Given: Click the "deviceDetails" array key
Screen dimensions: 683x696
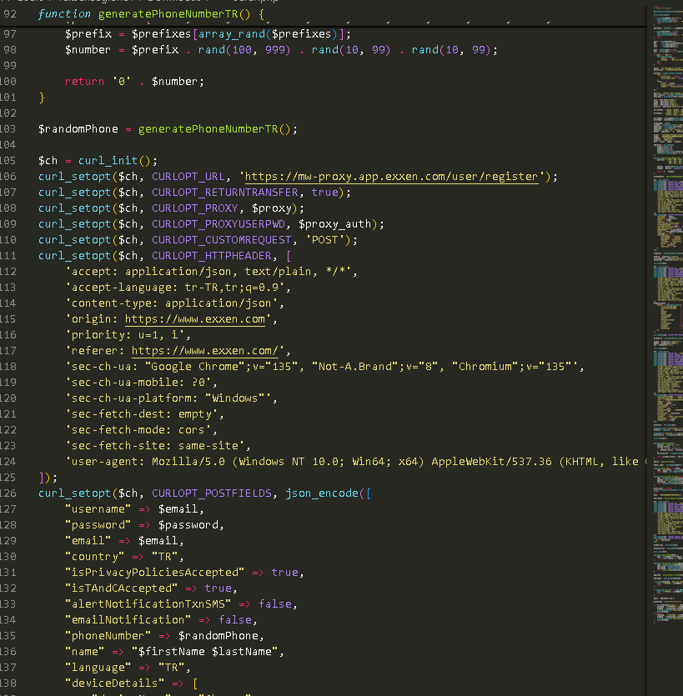Looking at the screenshot, I should (x=115, y=683).
